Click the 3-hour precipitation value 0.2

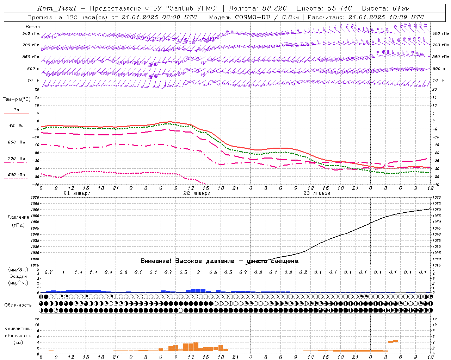(x=303, y=272)
